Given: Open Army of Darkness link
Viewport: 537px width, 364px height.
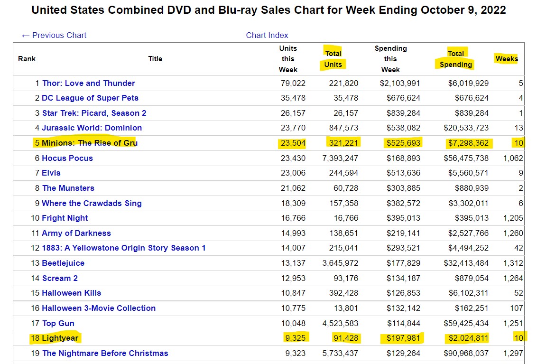Looking at the screenshot, I should [x=76, y=233].
